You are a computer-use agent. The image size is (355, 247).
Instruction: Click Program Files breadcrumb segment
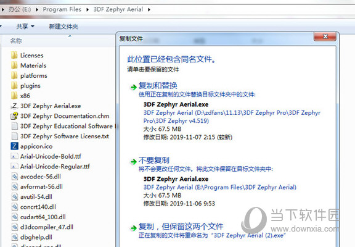click(62, 9)
